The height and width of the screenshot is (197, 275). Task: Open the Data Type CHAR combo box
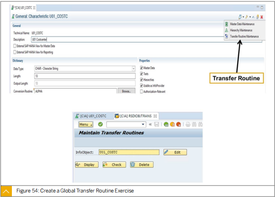[85, 69]
